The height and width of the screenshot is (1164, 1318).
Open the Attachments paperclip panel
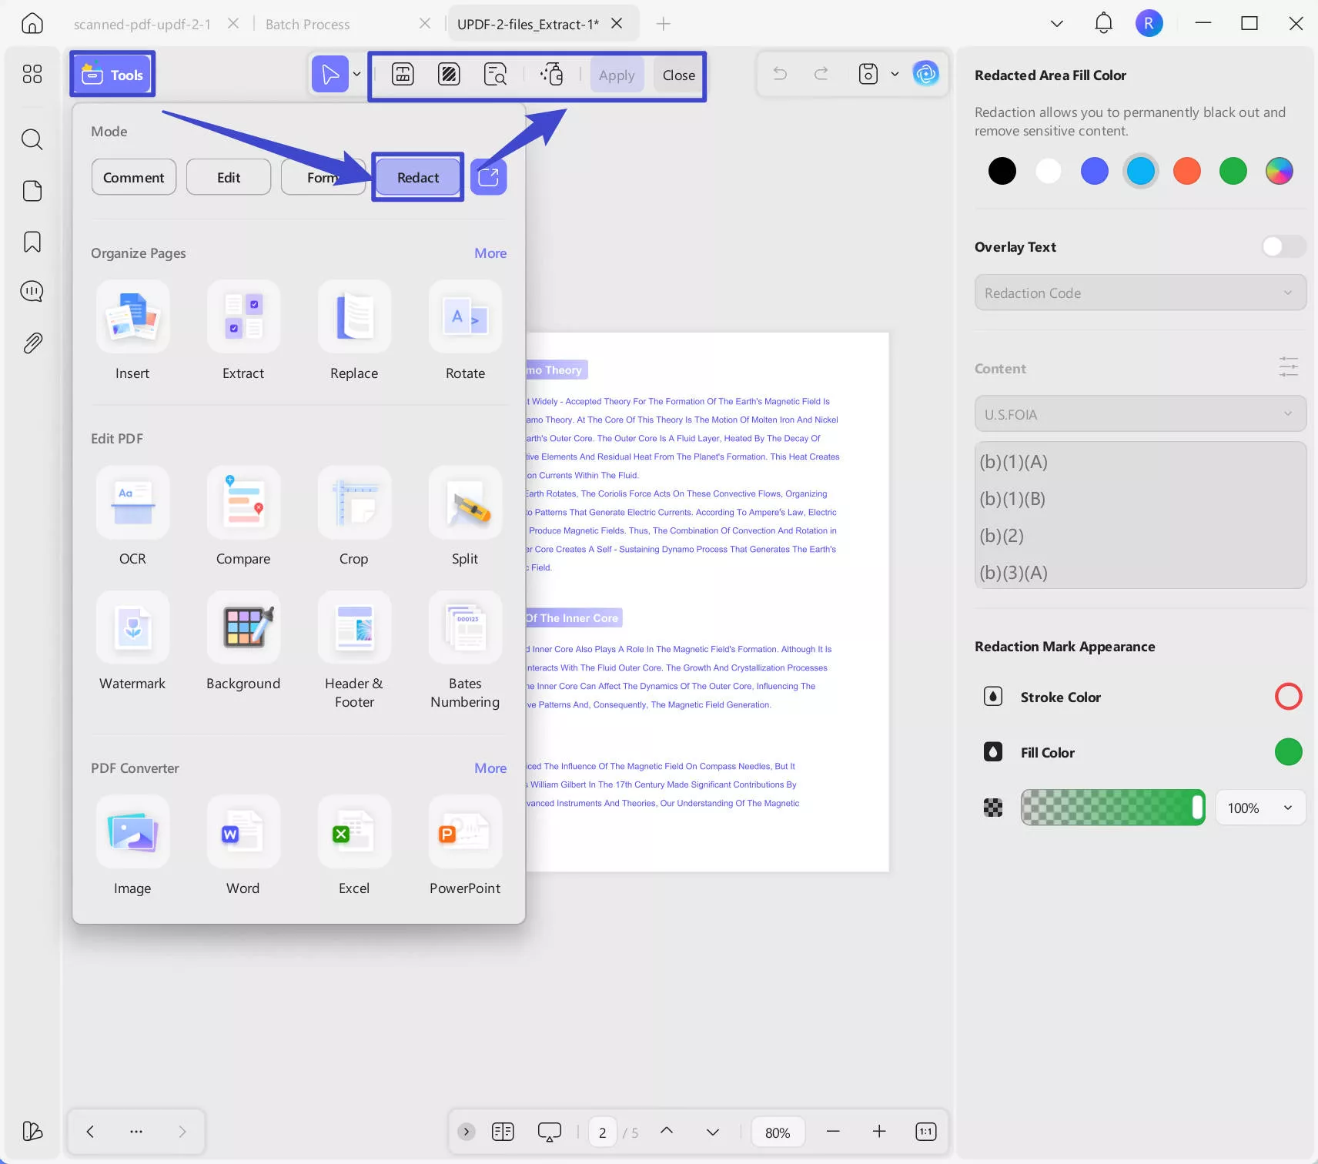[x=32, y=343]
